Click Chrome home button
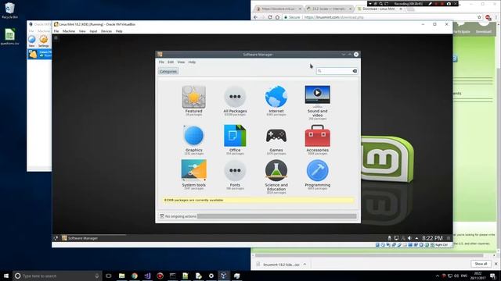 277,17
